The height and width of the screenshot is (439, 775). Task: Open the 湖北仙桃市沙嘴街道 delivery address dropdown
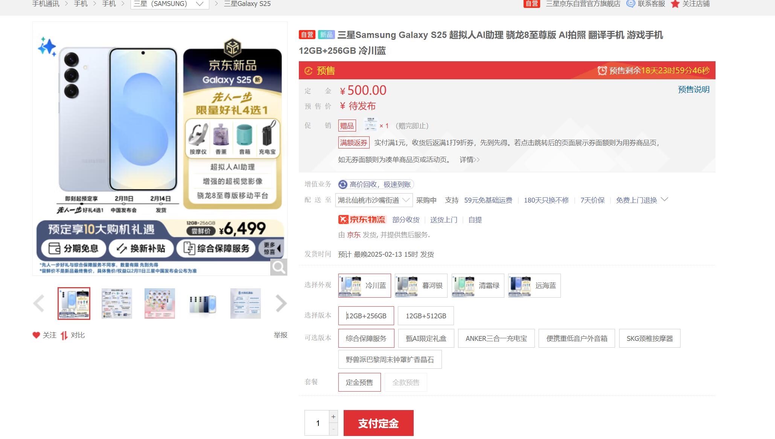[374, 200]
